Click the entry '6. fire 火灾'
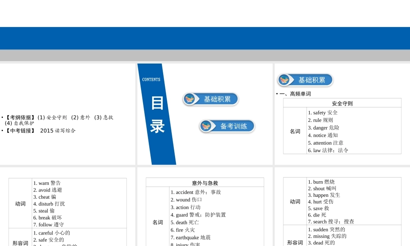 click(x=182, y=230)
